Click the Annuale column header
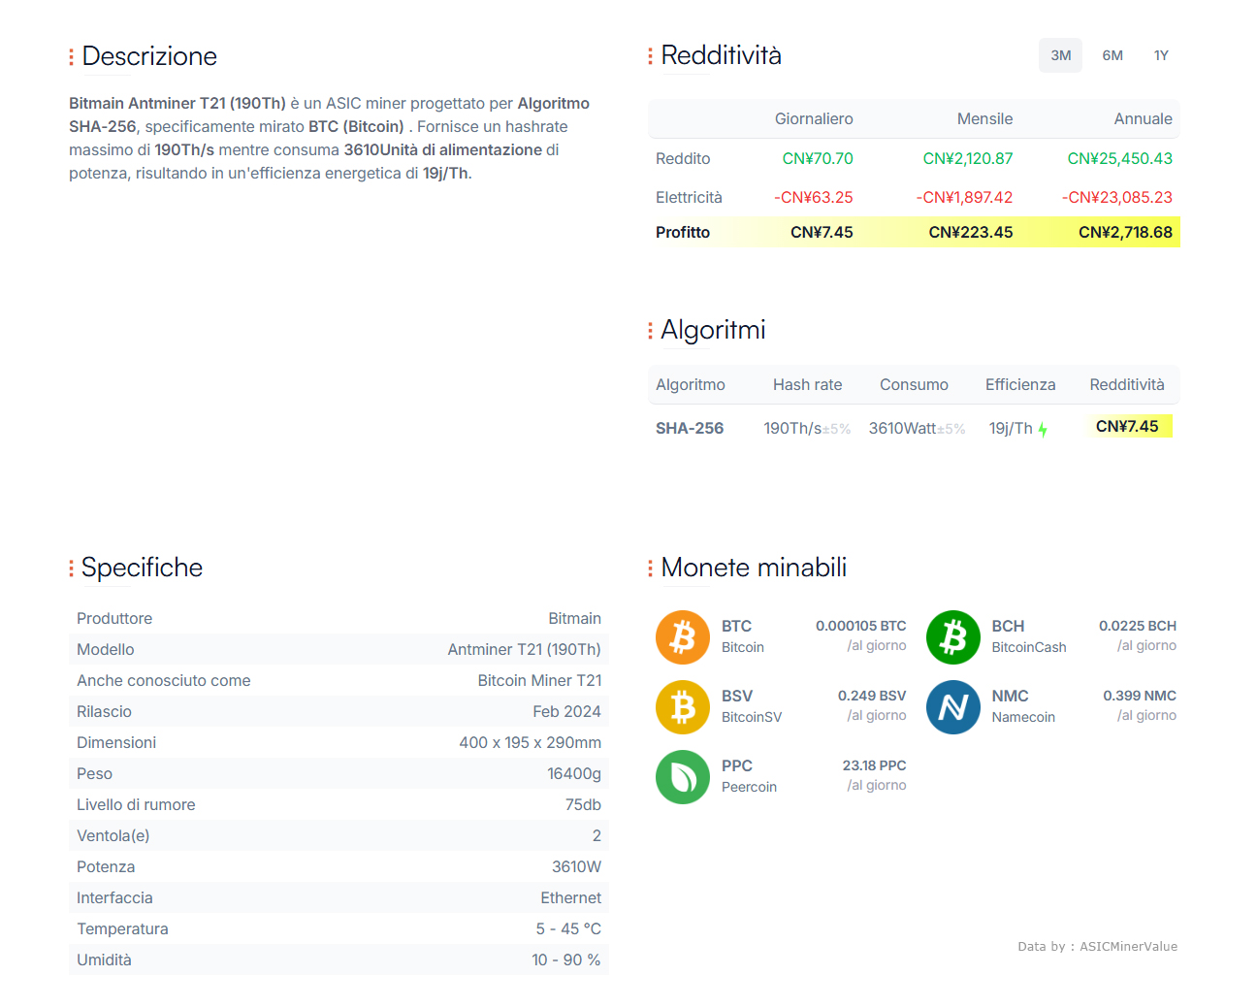The height and width of the screenshot is (1008, 1257). pos(1143,119)
